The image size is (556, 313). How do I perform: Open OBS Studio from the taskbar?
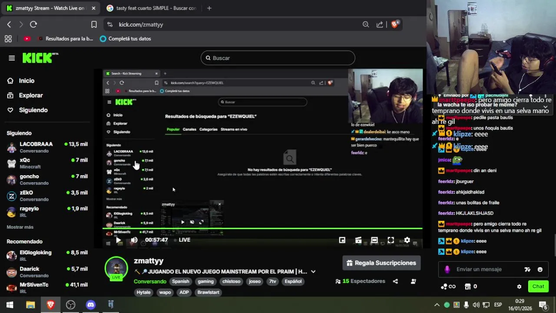70,305
